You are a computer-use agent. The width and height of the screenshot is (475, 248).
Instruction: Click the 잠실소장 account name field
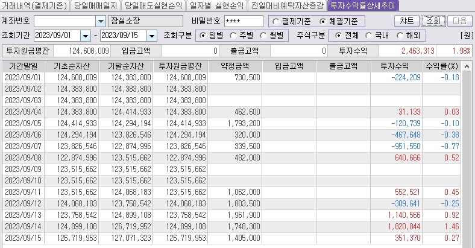click(x=145, y=21)
